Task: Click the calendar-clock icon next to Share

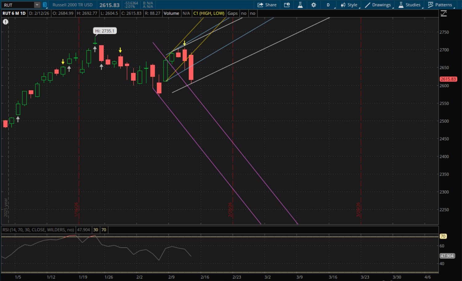Action: point(287,5)
